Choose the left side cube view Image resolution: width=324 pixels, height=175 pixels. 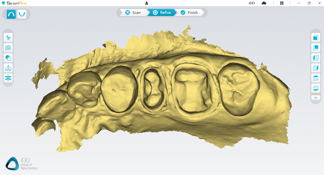[x=315, y=58]
